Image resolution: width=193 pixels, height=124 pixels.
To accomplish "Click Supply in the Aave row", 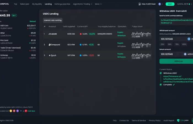I will click(120, 32).
